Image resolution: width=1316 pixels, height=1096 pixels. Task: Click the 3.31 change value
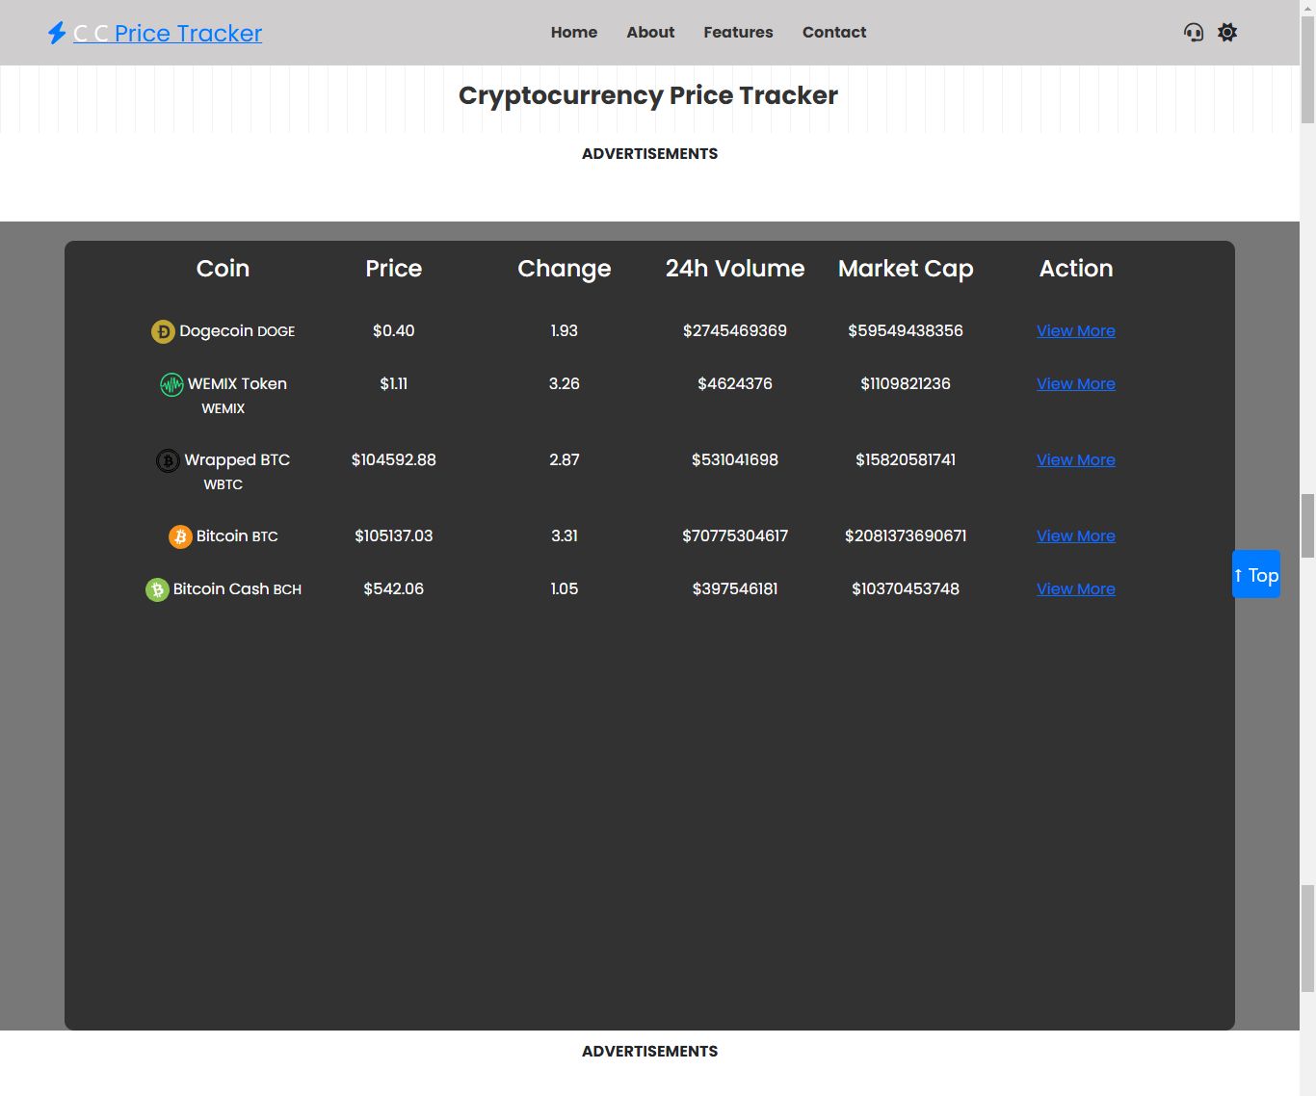565,535
